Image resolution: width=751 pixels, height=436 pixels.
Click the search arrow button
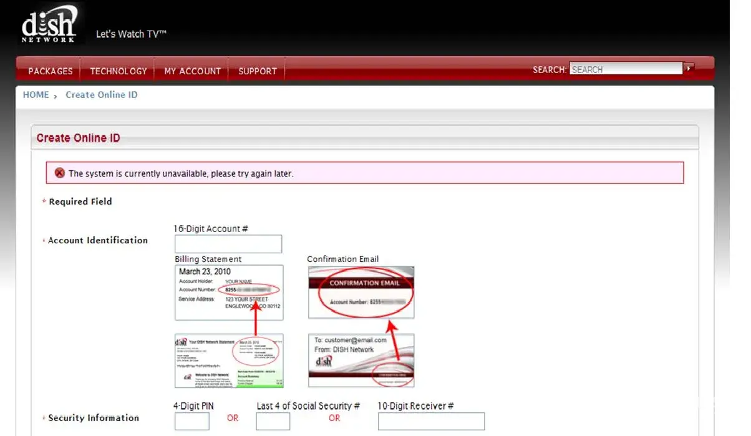[689, 69]
